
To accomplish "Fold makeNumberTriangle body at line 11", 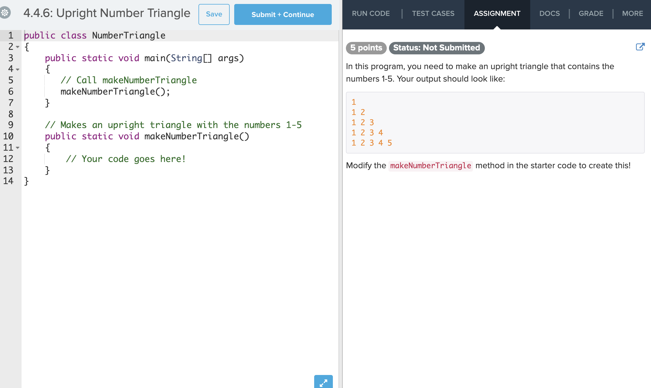I will [x=18, y=148].
